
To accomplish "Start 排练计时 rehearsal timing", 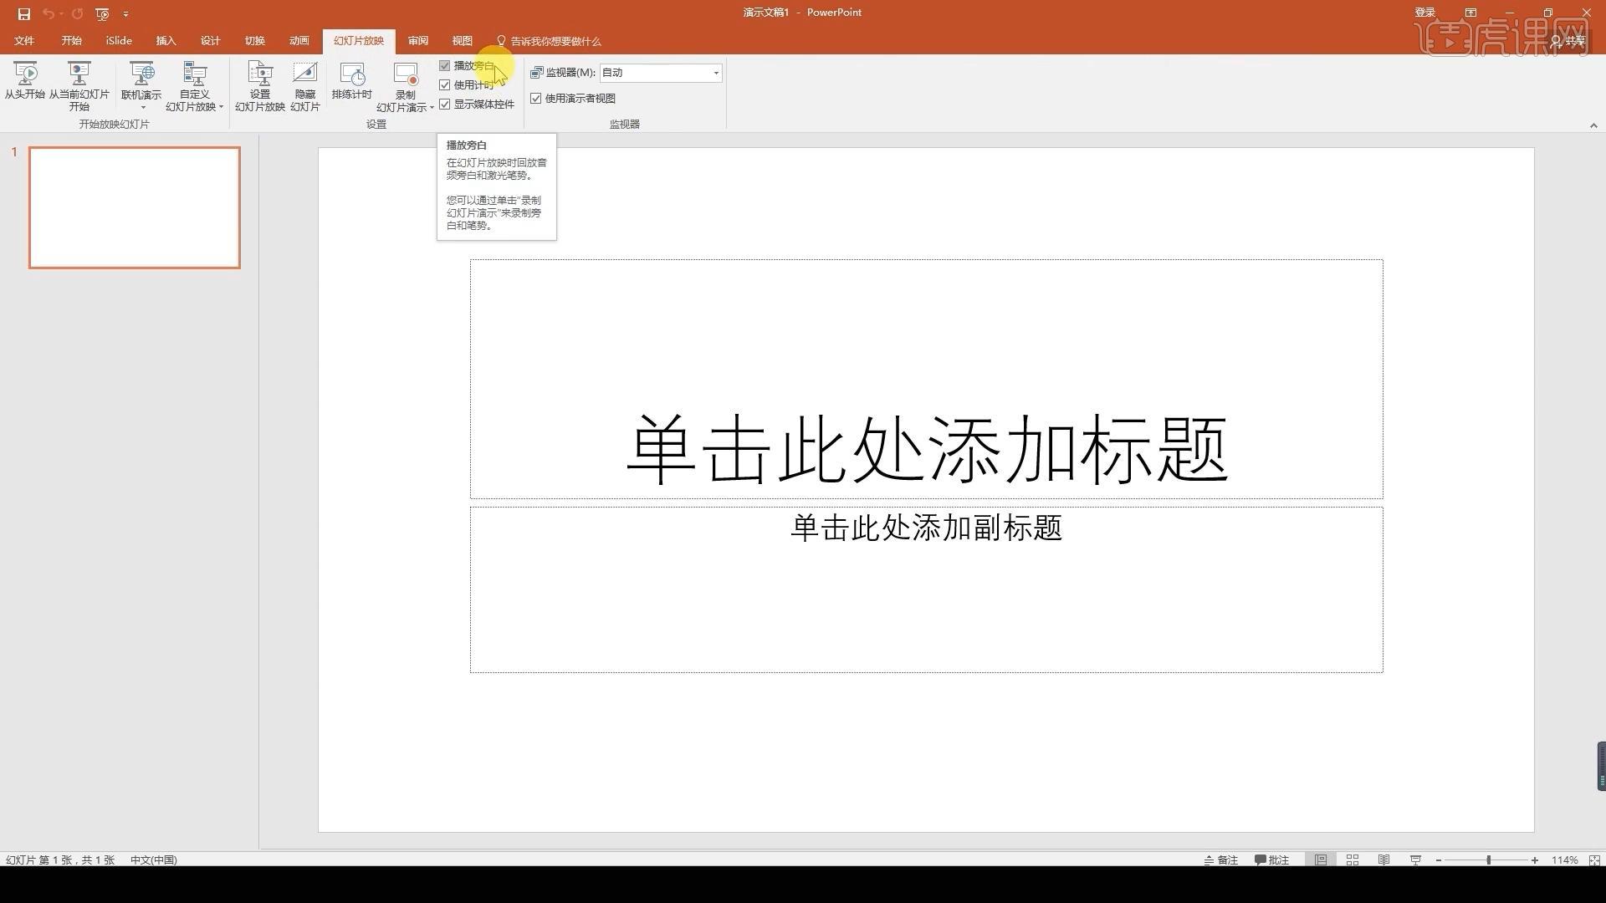I will tap(351, 84).
